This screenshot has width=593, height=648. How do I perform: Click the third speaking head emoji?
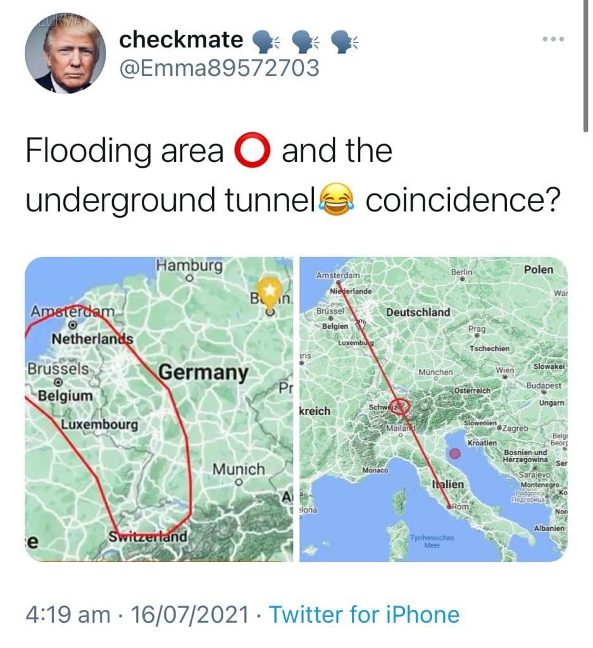tap(346, 42)
